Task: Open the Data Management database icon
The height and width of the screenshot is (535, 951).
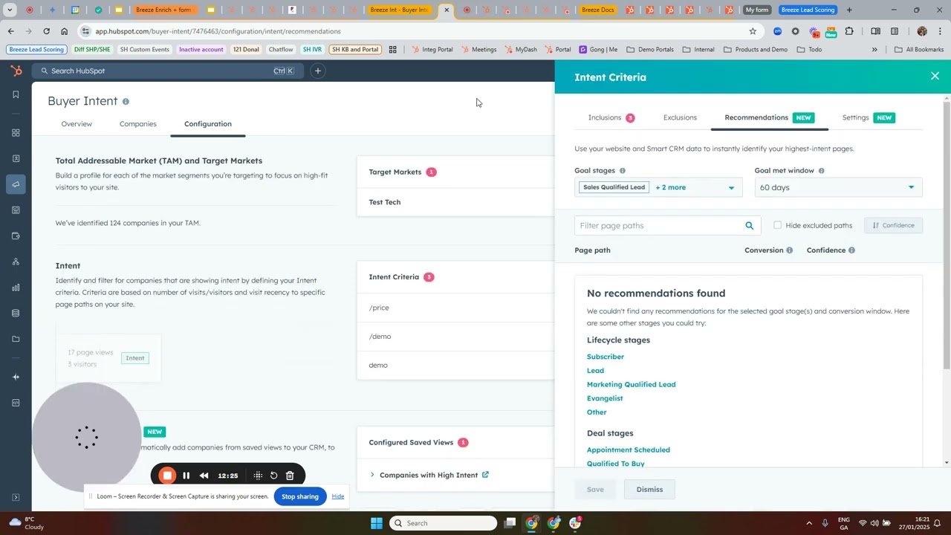Action: point(16,314)
